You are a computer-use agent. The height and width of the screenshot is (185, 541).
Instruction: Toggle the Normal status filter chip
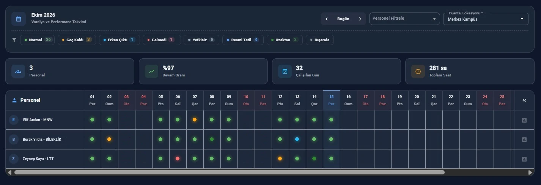coord(38,40)
